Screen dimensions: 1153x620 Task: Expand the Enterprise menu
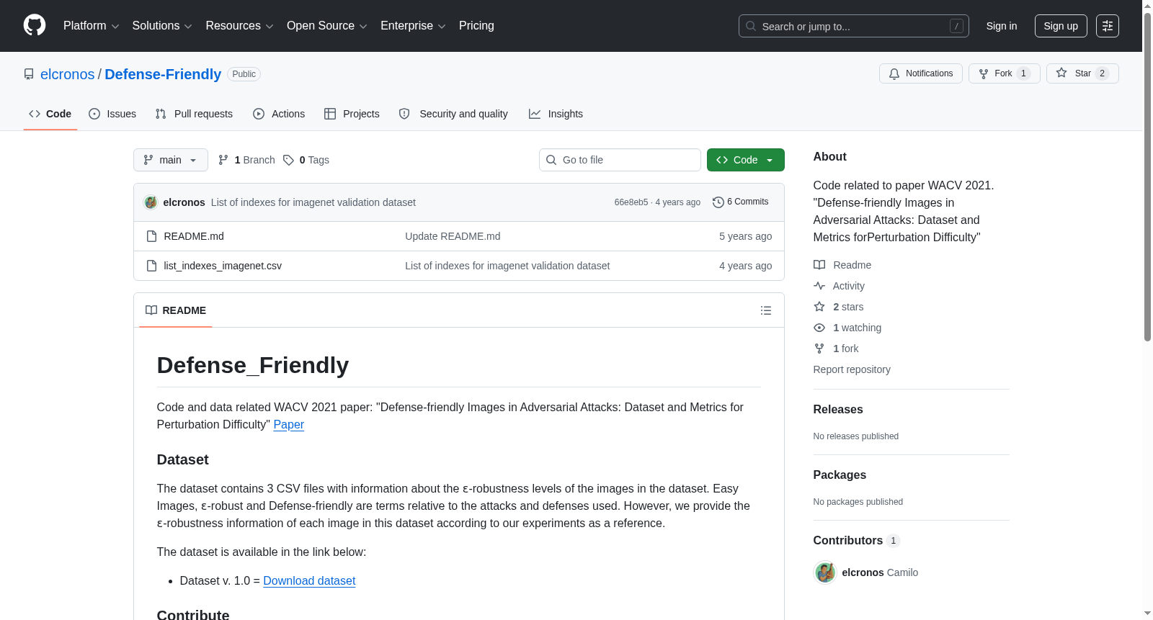pos(413,26)
